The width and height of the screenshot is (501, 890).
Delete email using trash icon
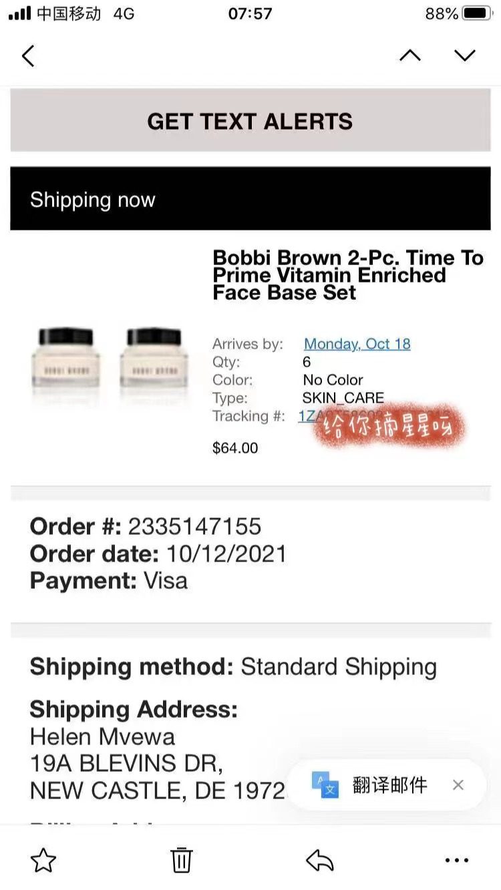tap(181, 860)
